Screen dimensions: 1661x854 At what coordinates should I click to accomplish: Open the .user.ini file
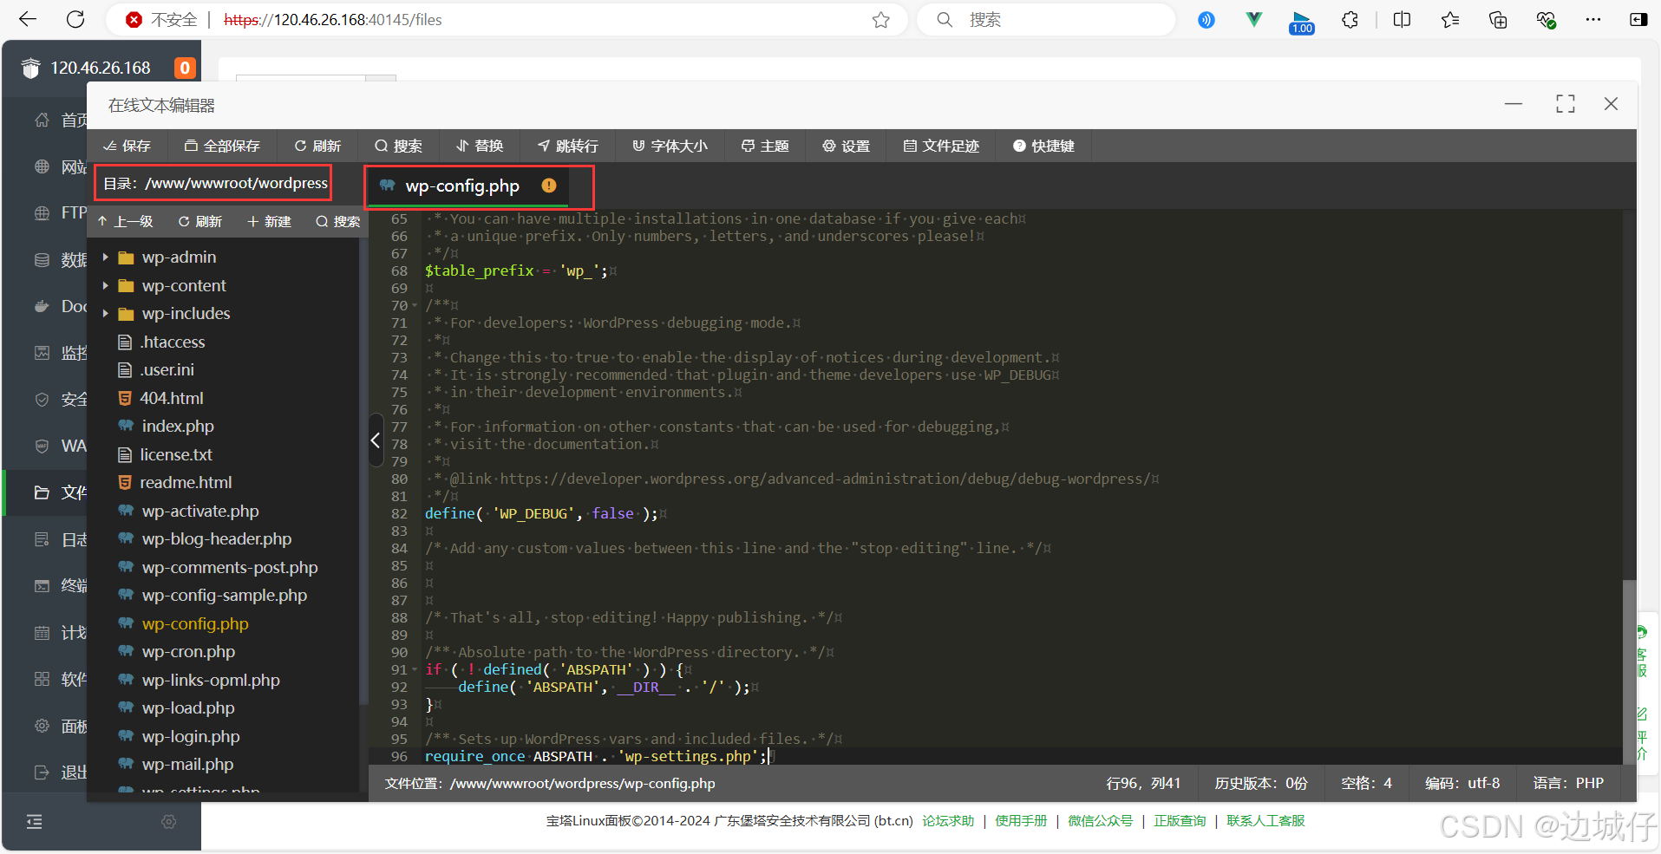point(167,370)
